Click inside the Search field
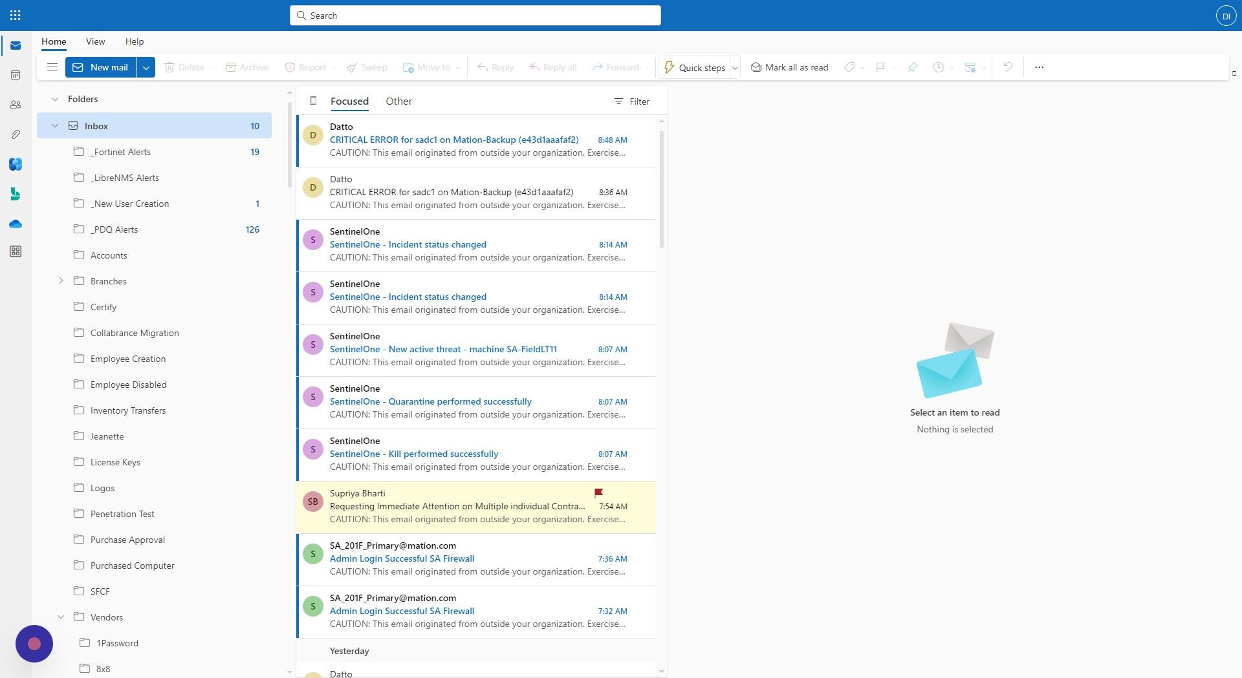The image size is (1242, 678). [475, 15]
